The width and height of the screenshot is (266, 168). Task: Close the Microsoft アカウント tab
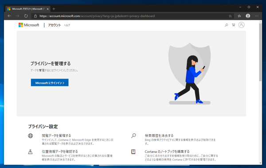tap(48, 9)
